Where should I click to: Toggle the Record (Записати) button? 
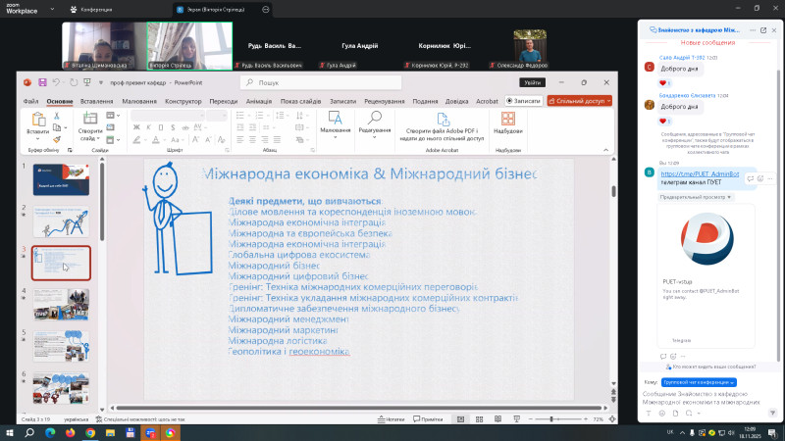coord(525,100)
